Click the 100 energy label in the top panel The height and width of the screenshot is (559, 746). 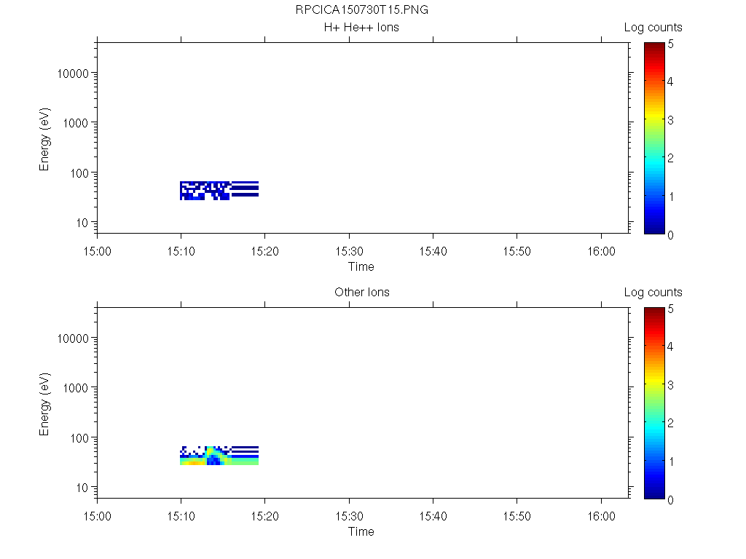click(79, 173)
